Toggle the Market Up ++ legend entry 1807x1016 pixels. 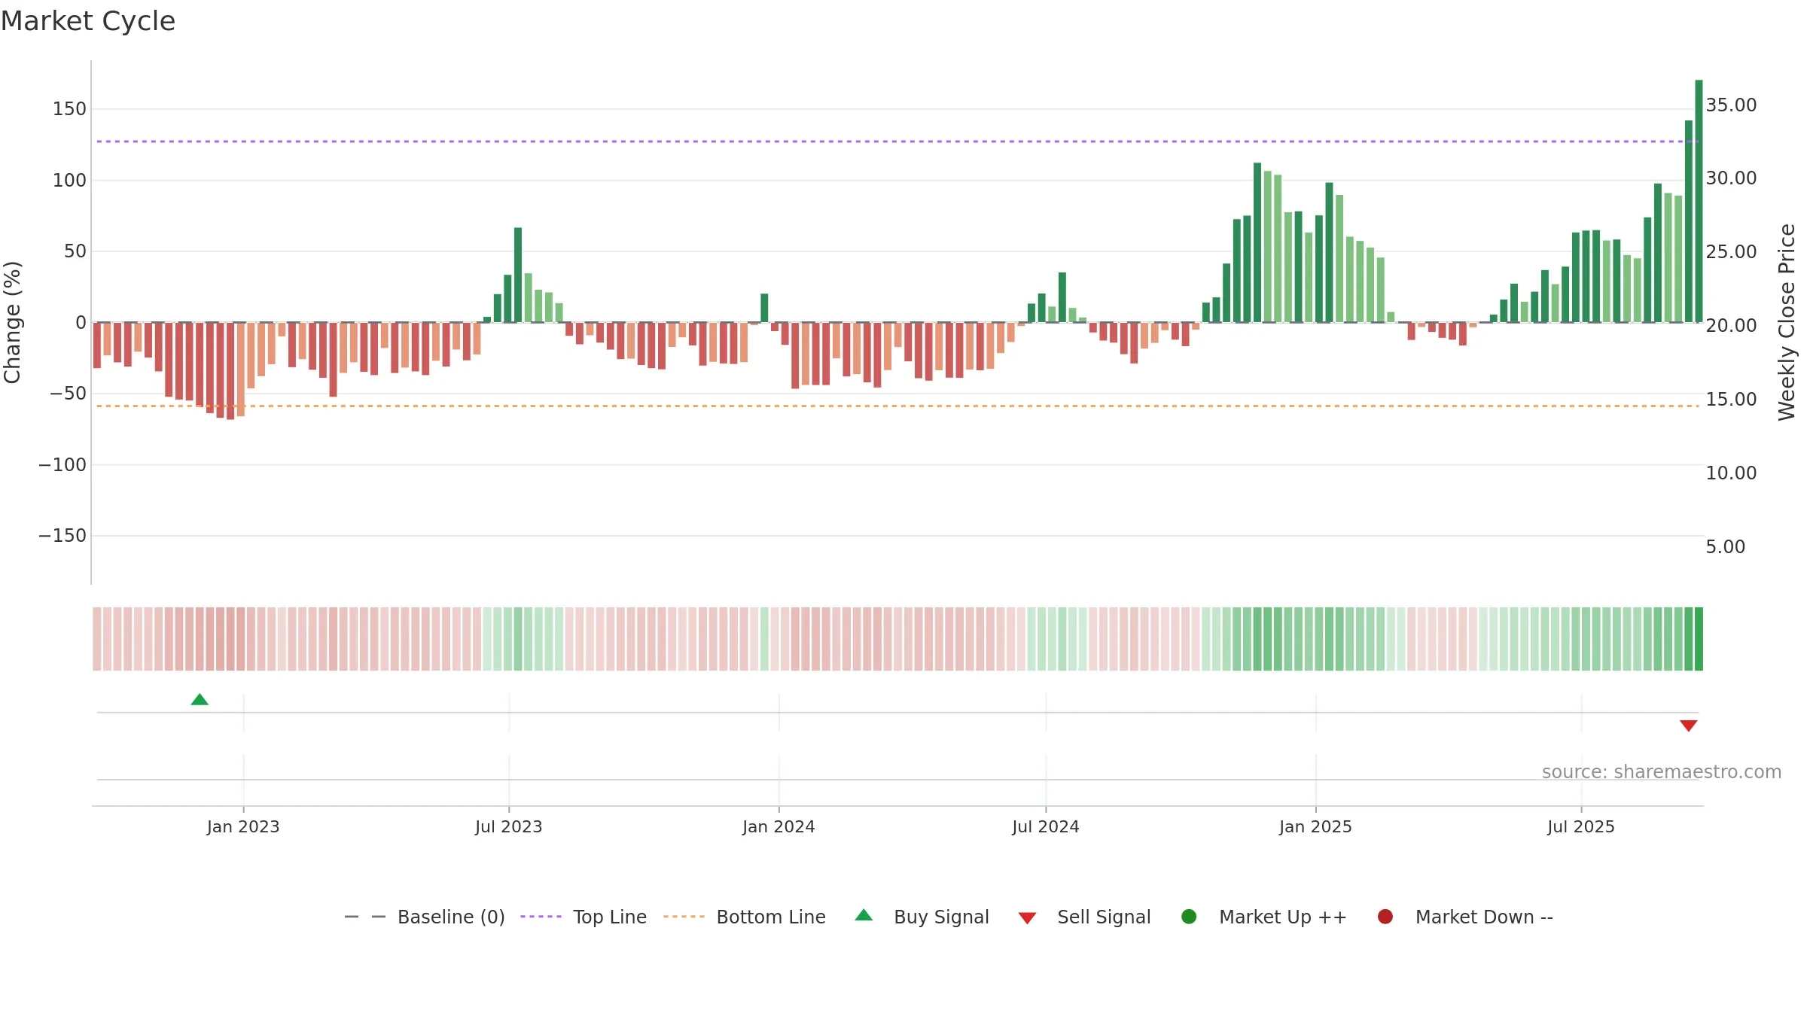[x=1264, y=917]
